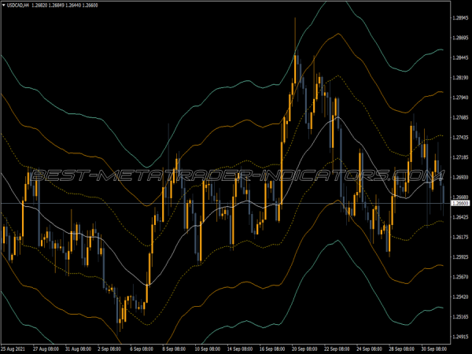
Task: Click price scale value 1.26175
Action: (461, 237)
